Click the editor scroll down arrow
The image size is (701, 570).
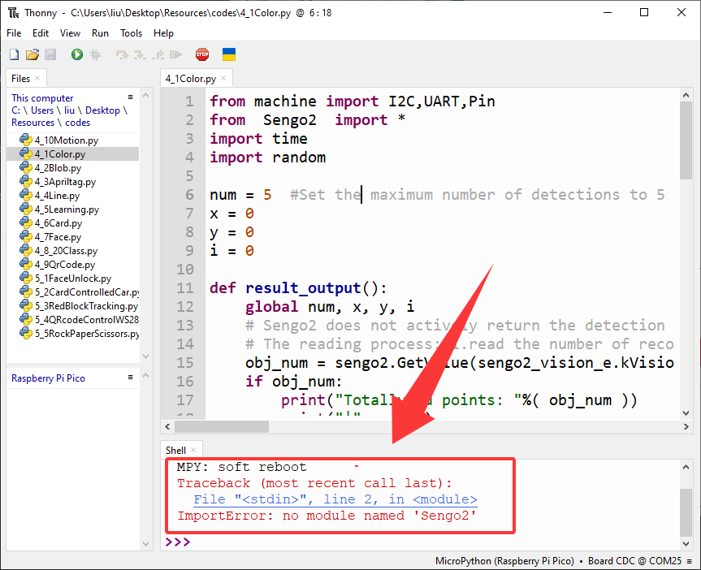686,412
